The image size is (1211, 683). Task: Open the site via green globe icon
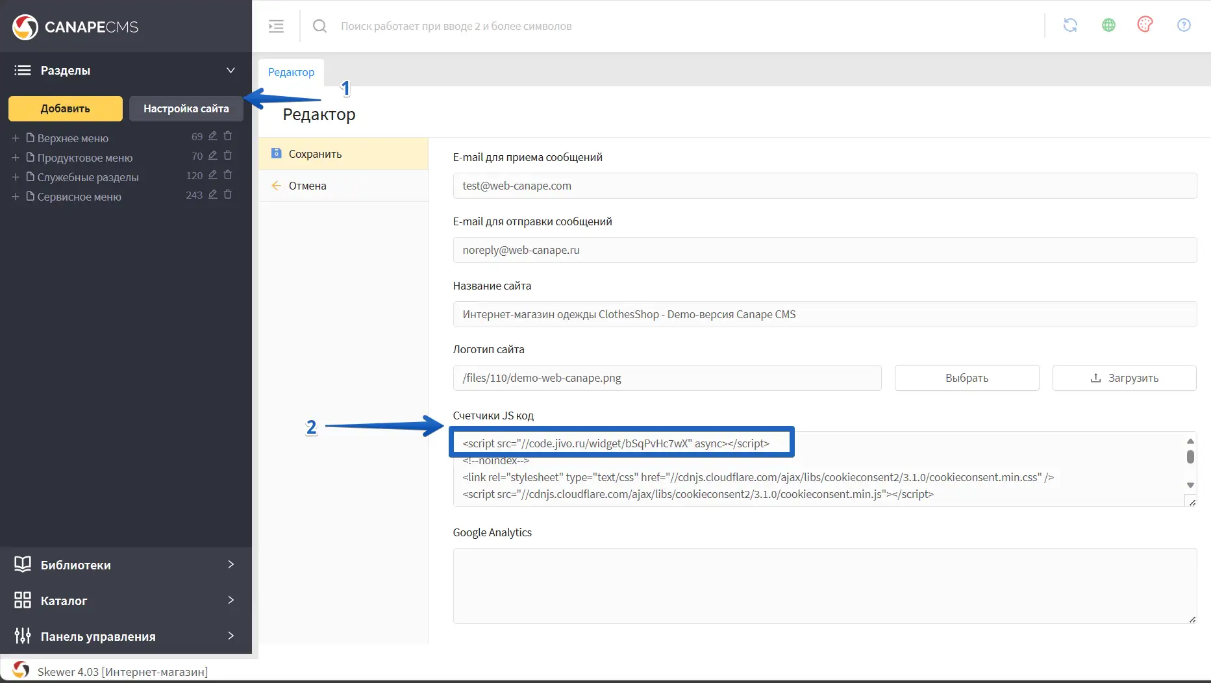pyautogui.click(x=1108, y=25)
